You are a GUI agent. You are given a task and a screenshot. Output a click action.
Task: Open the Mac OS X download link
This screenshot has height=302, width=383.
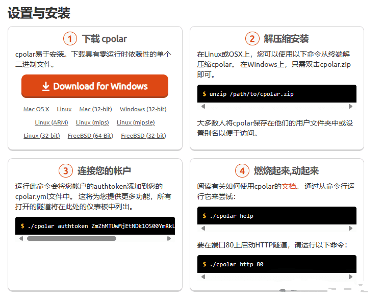[36, 109]
